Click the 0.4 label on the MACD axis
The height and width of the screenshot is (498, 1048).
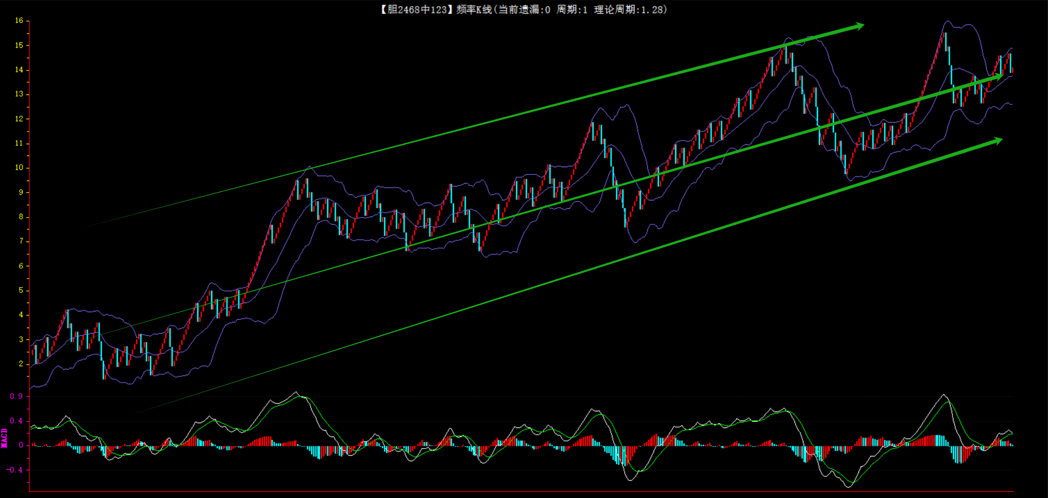17,421
